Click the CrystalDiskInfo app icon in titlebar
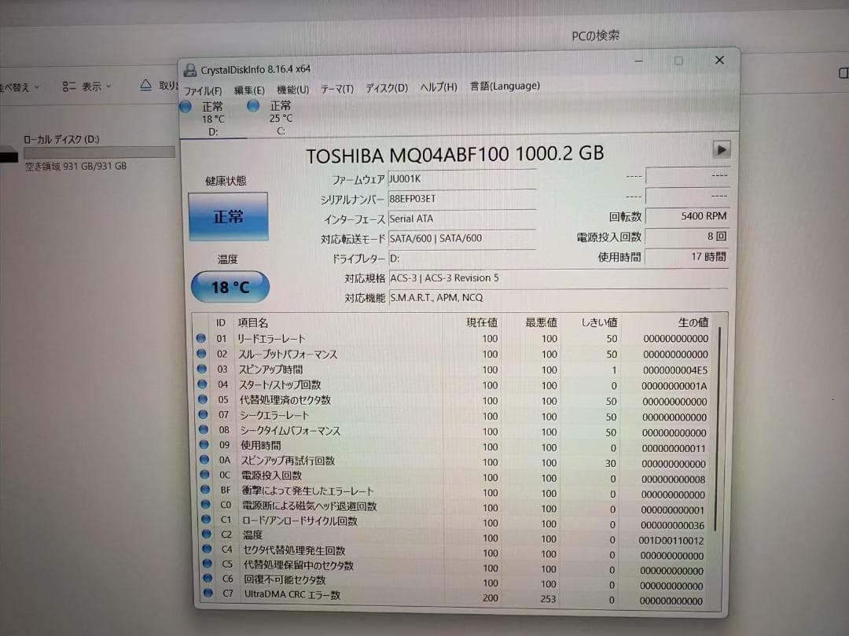 pyautogui.click(x=191, y=70)
